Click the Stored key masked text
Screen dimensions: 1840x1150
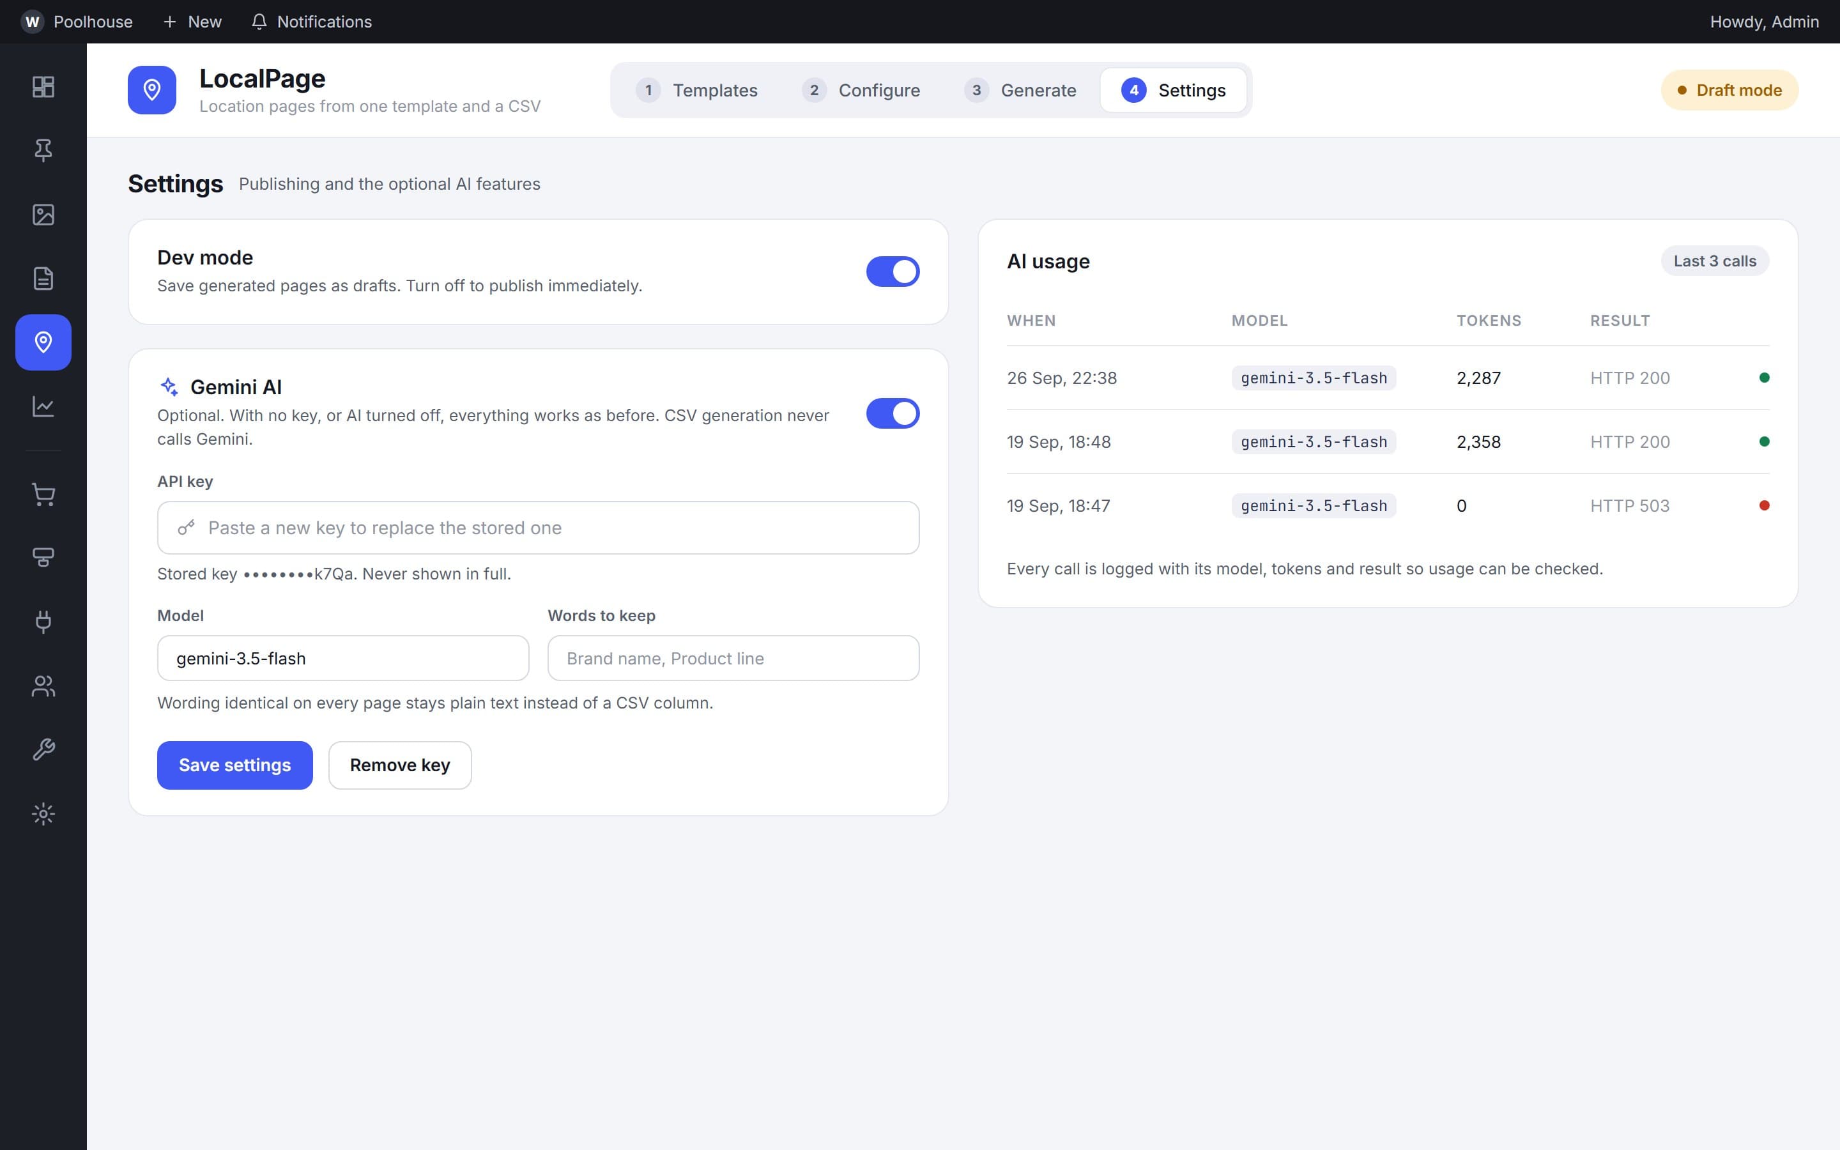point(333,574)
